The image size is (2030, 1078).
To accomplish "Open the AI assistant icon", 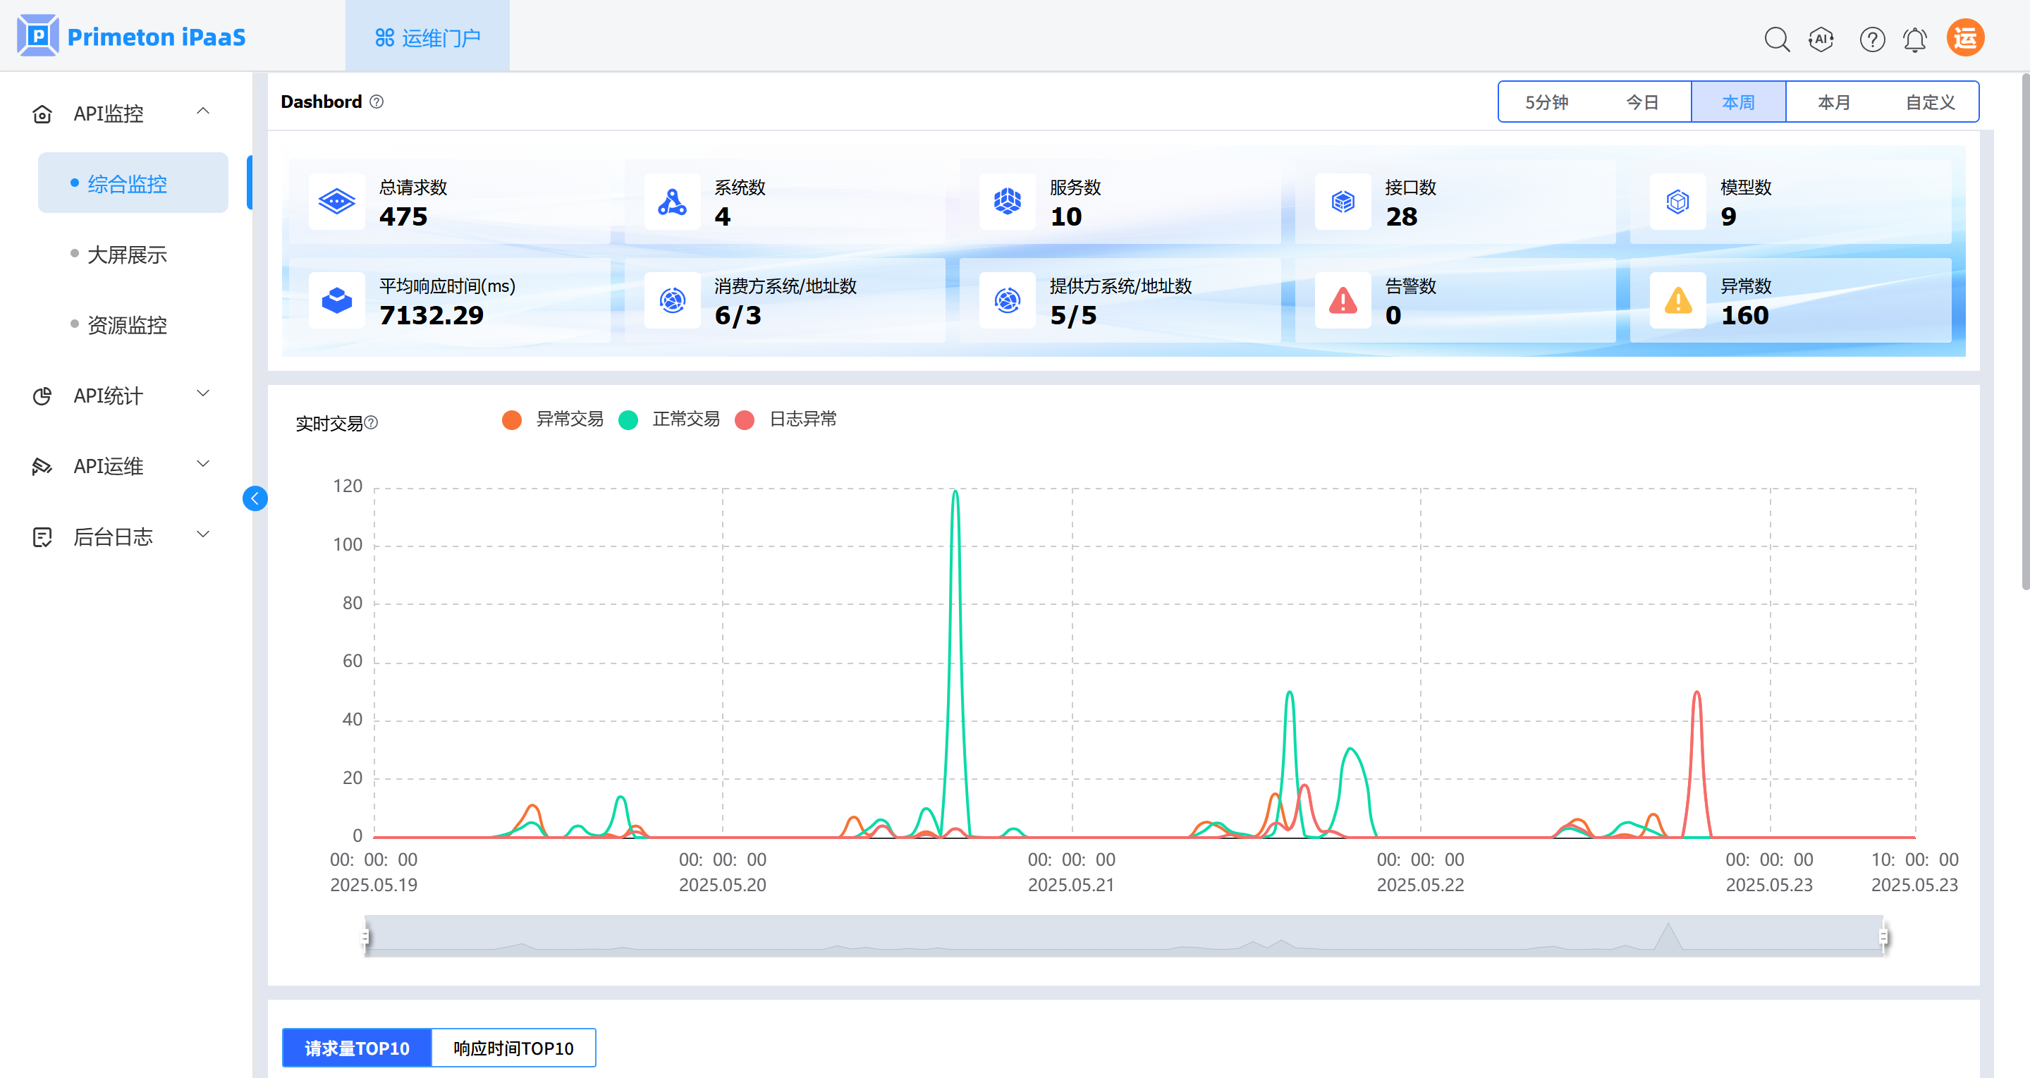I will [x=1821, y=39].
